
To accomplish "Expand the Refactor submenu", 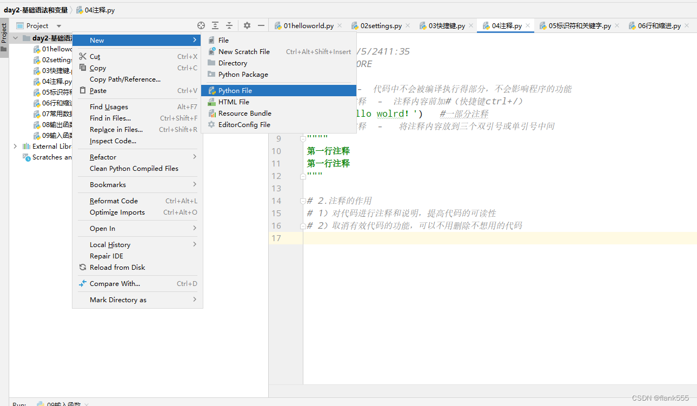I will pyautogui.click(x=137, y=157).
